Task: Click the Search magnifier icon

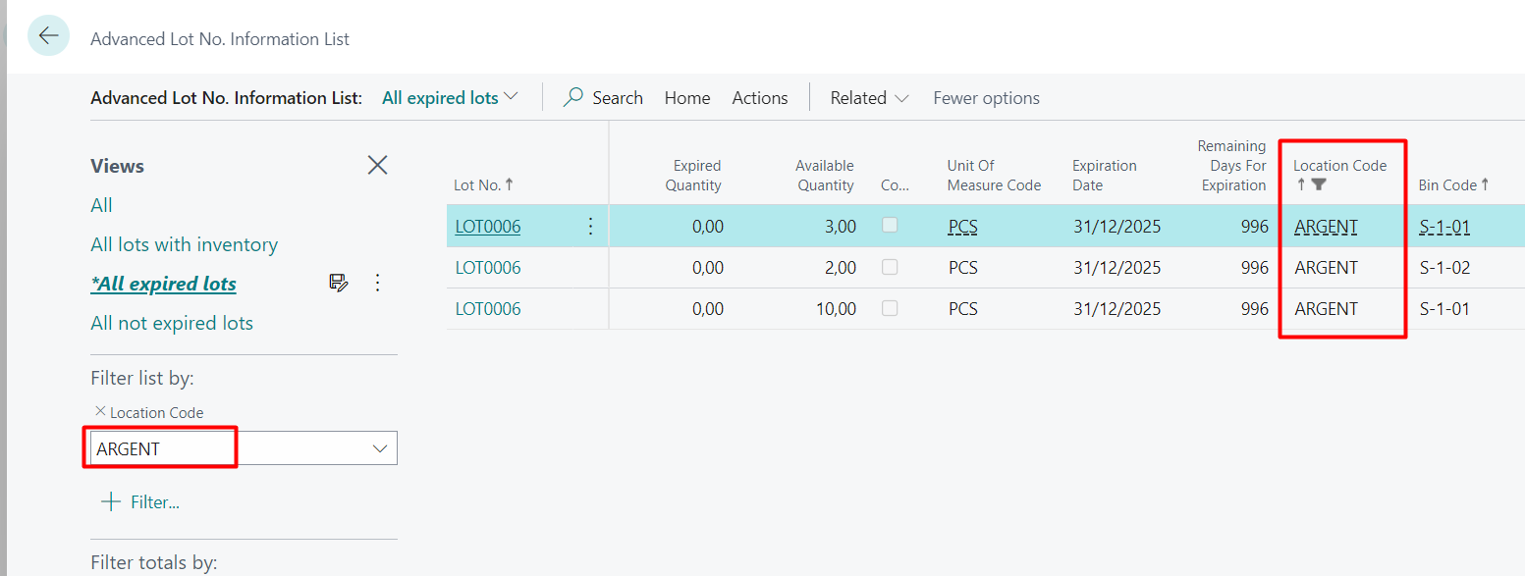Action: point(573,98)
